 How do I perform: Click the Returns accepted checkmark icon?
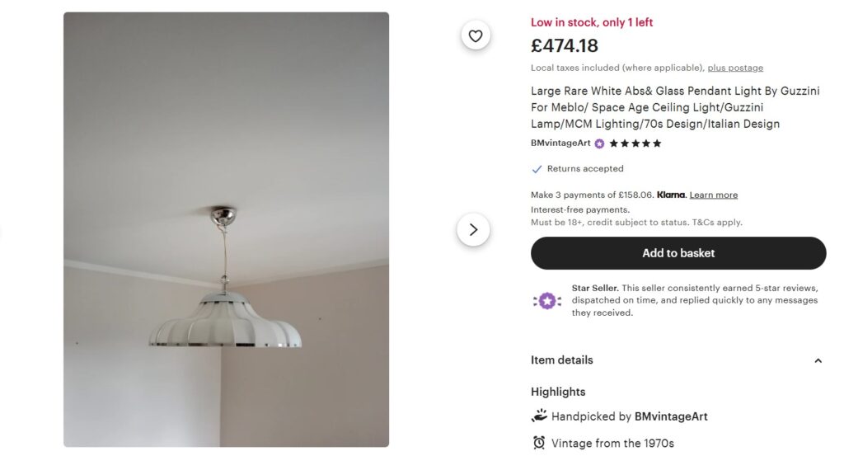point(537,169)
